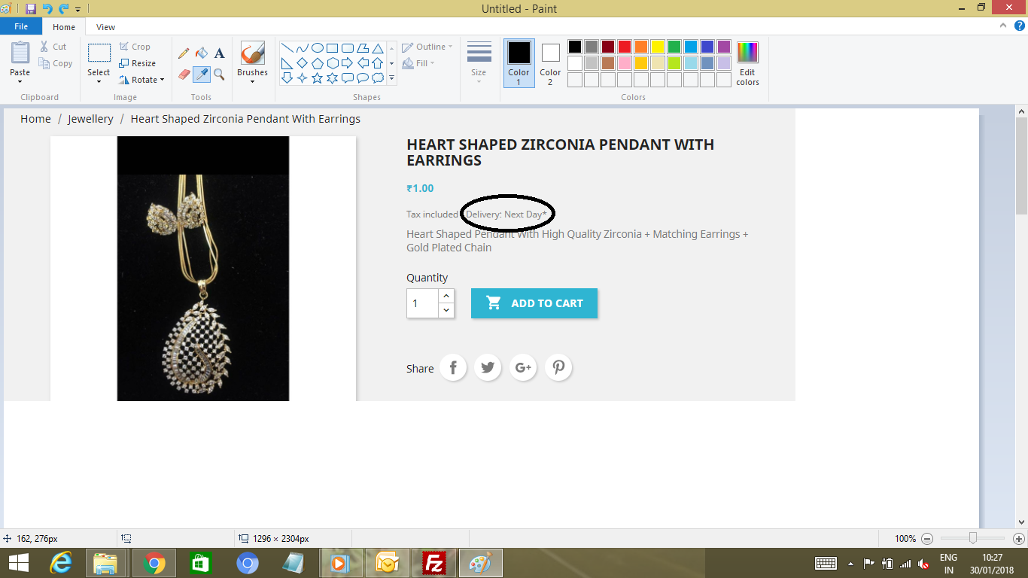Screen dimensions: 1028x578
Task: Open the Edit colors dialog
Action: [747, 63]
